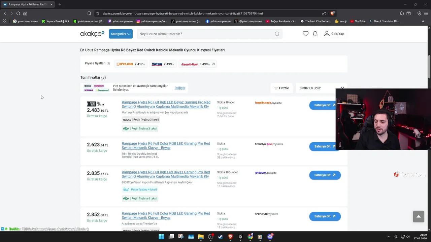
Task: Open The best ChatBot bookmark
Action: 316,21
